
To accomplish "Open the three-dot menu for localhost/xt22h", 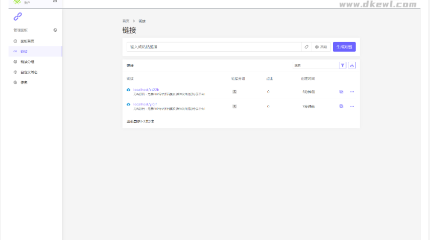I will pyautogui.click(x=352, y=92).
